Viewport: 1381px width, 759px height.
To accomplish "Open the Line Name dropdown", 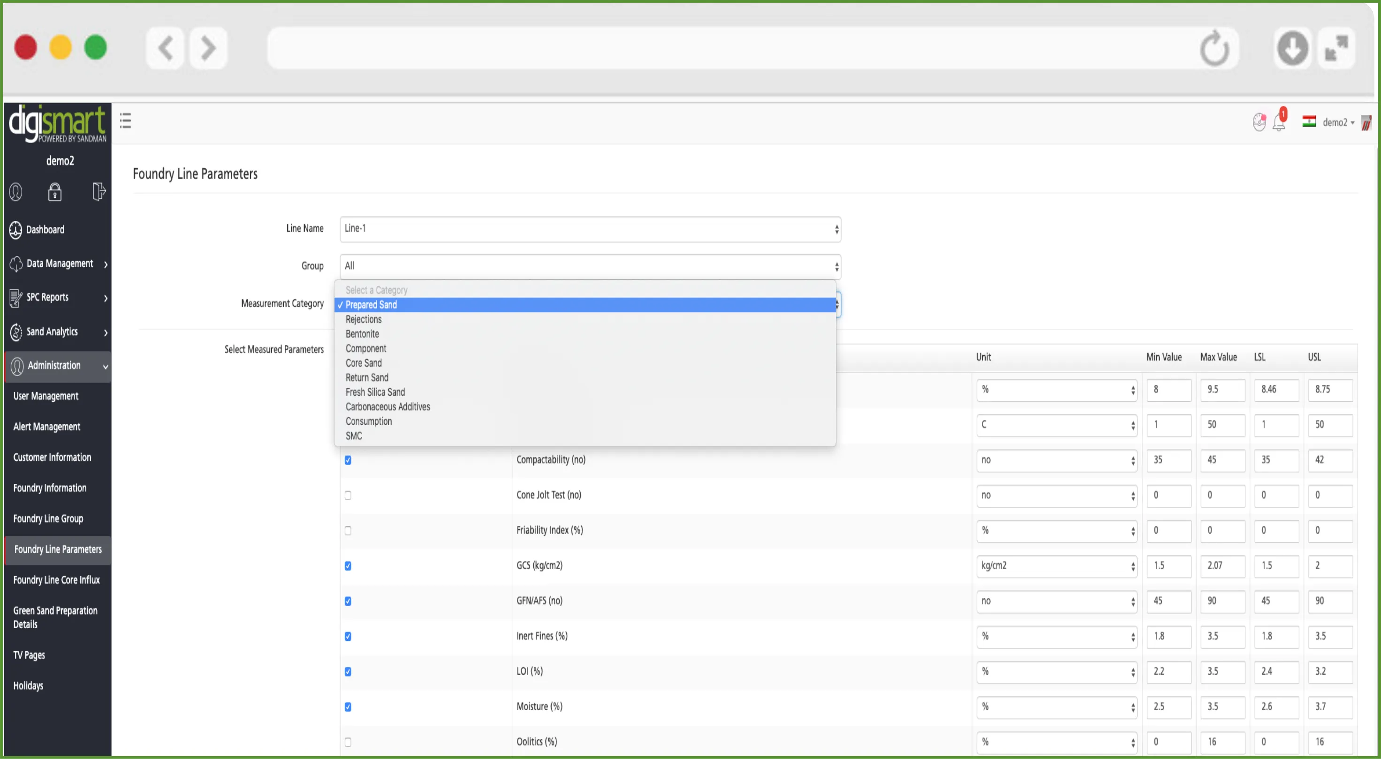I will [590, 229].
